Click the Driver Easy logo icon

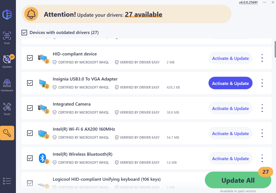point(7,14)
